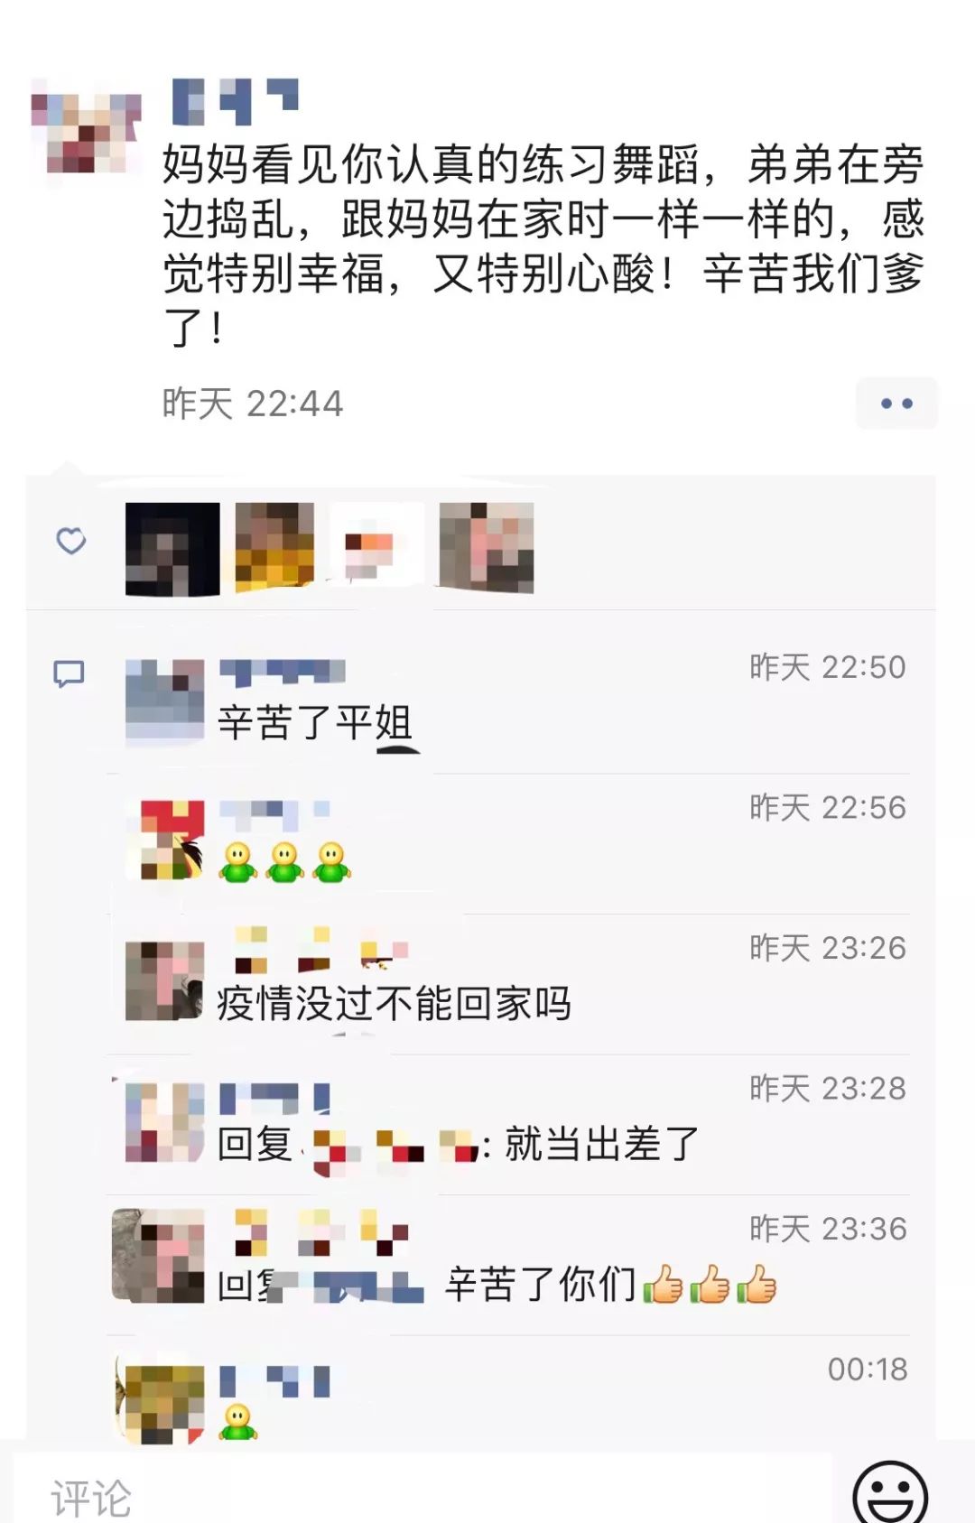Open the first liker's dark avatar
The width and height of the screenshot is (975, 1523).
[172, 549]
